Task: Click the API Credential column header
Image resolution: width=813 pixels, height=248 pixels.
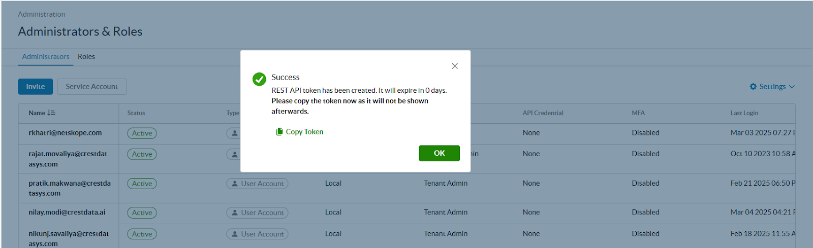Action: point(543,113)
